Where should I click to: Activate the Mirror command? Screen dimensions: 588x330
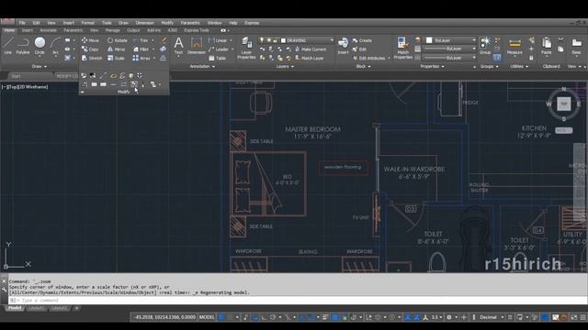[117, 49]
